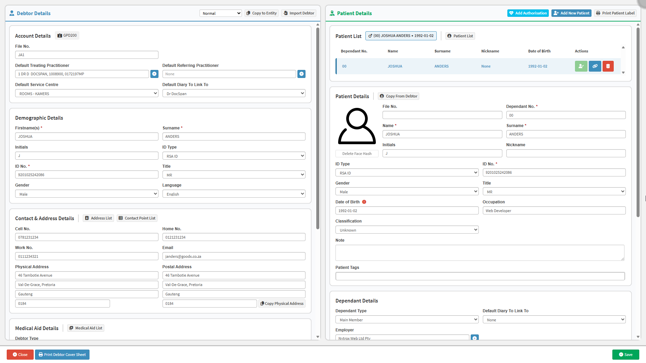Open the Classification dropdown

(407, 230)
